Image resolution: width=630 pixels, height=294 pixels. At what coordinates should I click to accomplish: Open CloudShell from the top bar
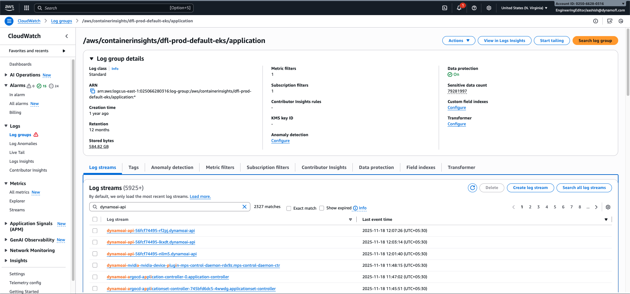[445, 8]
